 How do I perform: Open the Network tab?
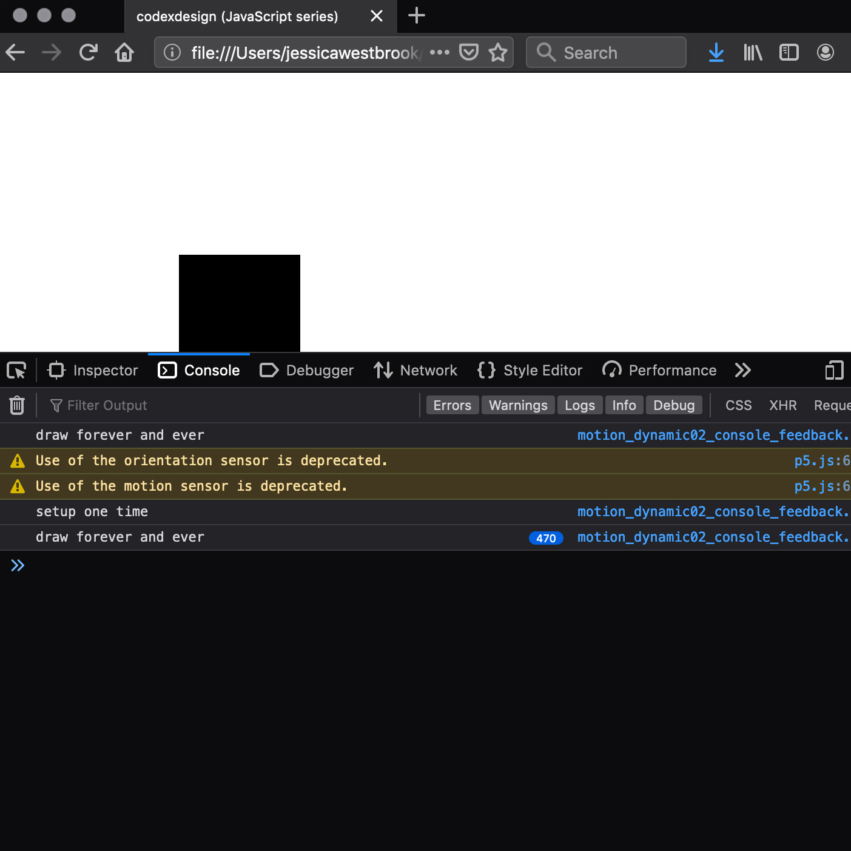pos(415,370)
